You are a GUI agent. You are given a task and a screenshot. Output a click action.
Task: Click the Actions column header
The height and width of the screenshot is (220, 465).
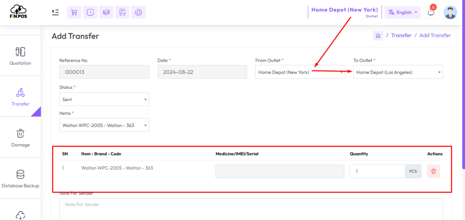435,154
